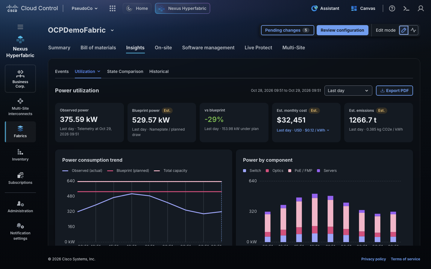The width and height of the screenshot is (431, 269).
Task: Open the Cisco Cloud Control logo home
Action: click(32, 8)
